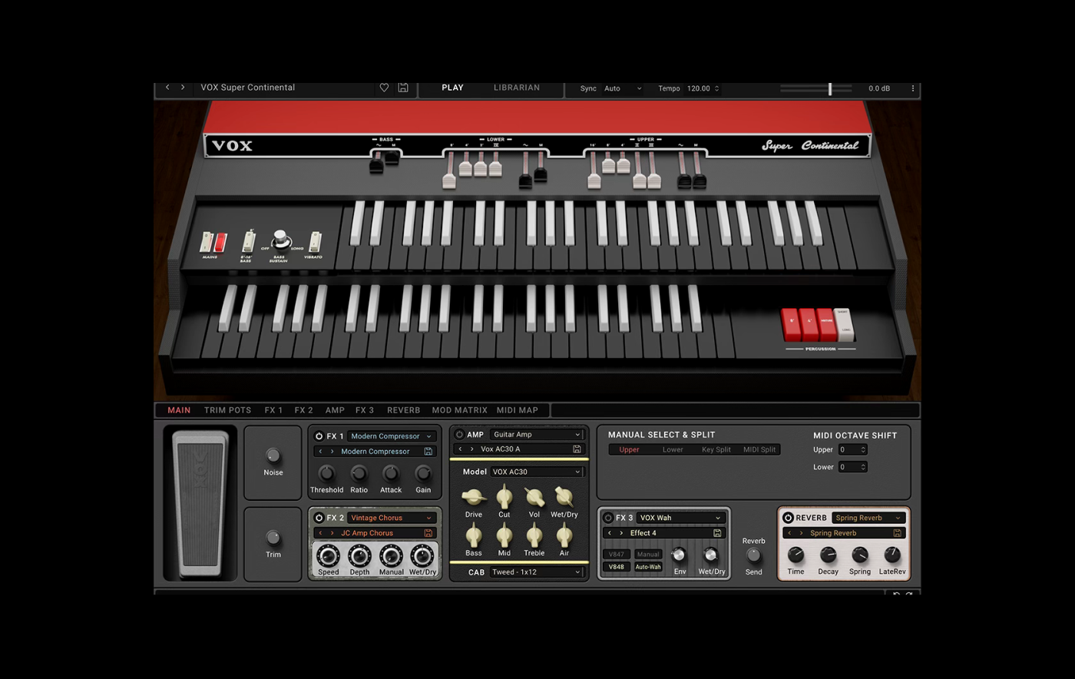Select previous FX 1 compressor preset
The image size is (1075, 679).
321,452
